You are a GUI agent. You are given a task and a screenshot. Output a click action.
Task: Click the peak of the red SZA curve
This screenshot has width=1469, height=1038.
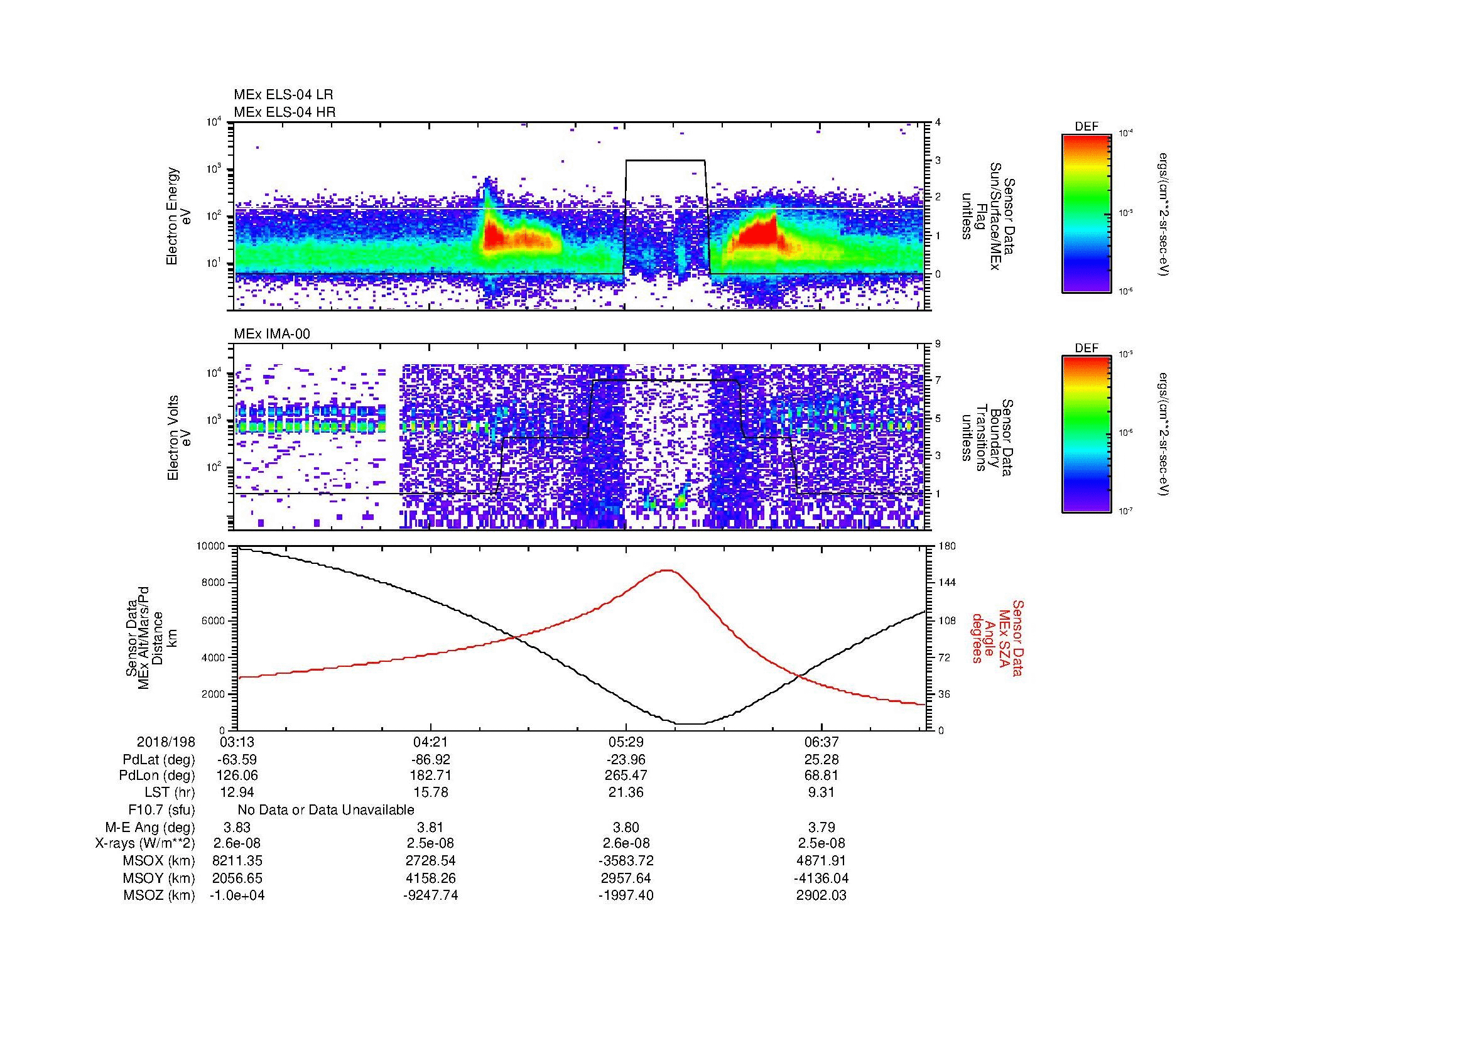(668, 570)
